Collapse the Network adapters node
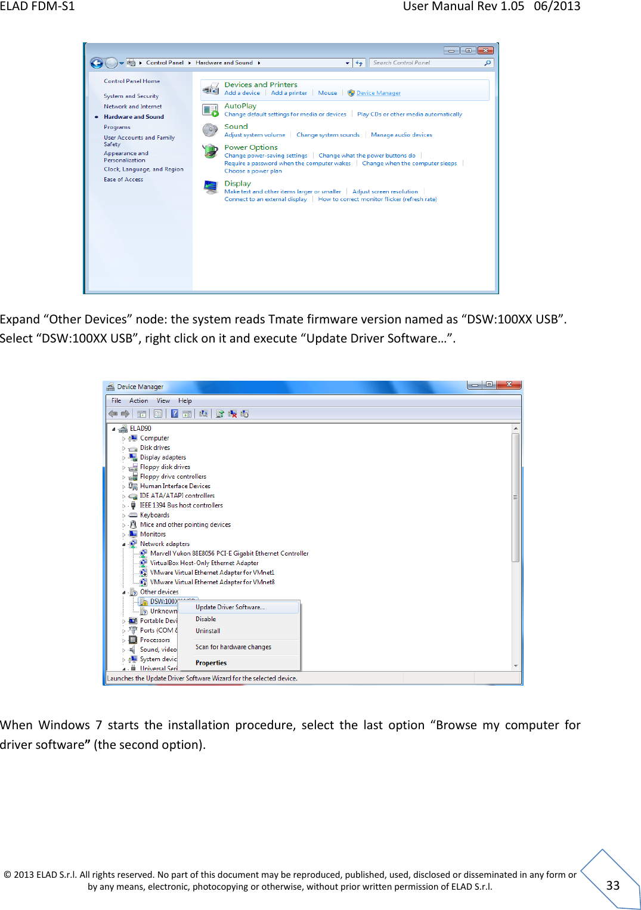 (124, 544)
